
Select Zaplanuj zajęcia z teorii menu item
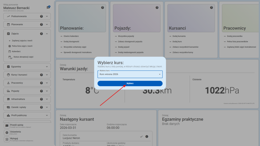pyautogui.click(x=22, y=41)
